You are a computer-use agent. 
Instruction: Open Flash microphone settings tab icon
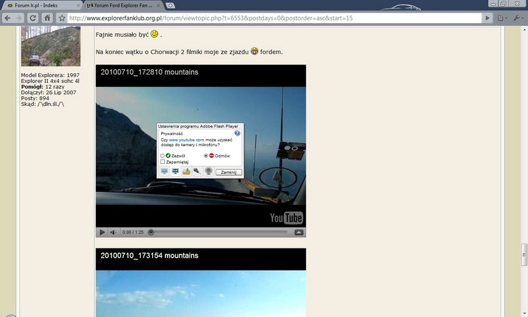(197, 171)
